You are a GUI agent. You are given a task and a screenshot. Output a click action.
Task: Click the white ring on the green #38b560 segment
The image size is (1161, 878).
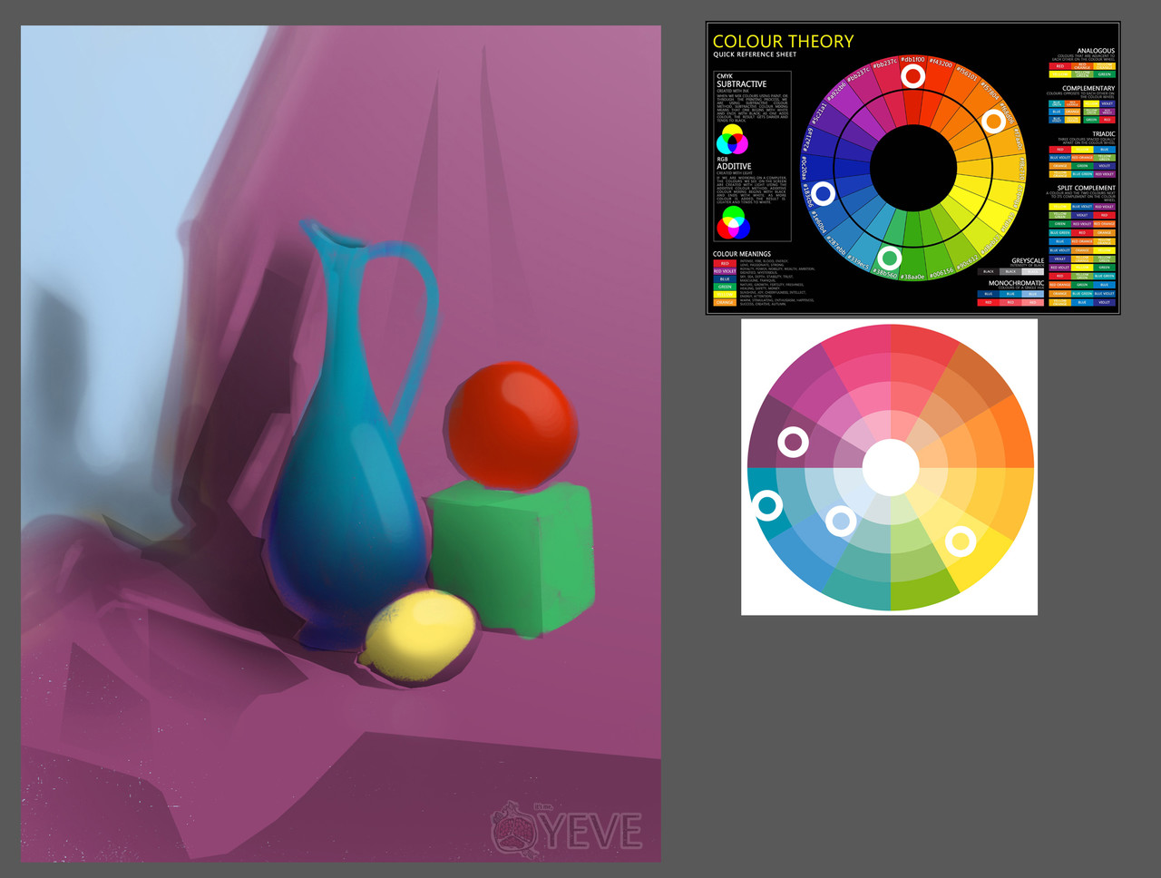pos(890,258)
